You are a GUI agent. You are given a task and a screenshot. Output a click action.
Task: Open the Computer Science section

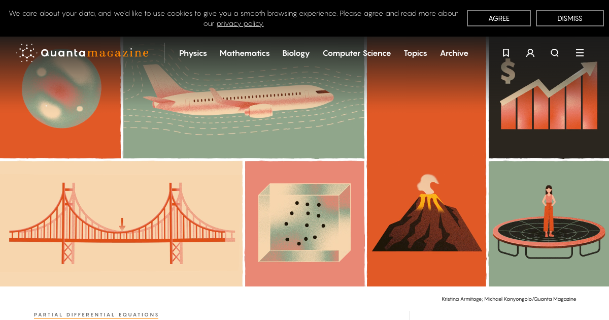point(357,53)
